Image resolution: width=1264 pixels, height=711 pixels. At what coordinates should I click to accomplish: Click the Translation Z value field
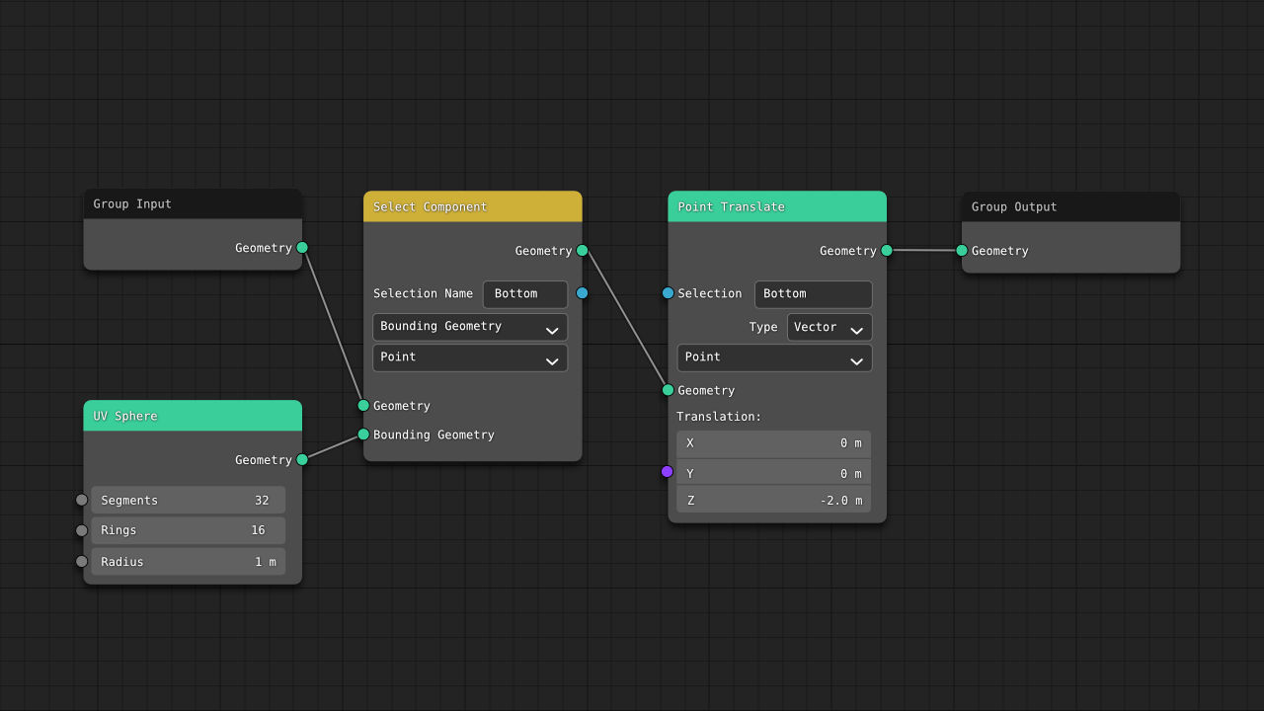point(774,500)
